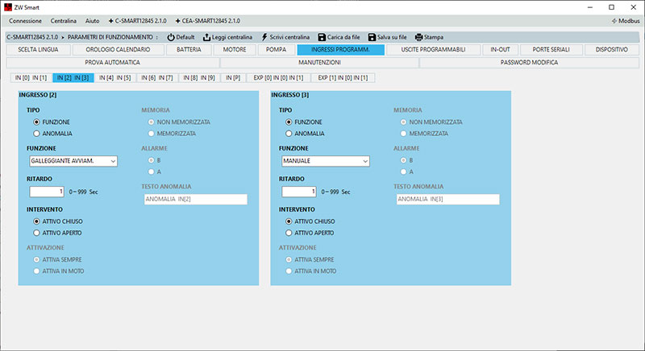
Task: Click the RITARDO field of Ingresso [2]
Action: click(x=47, y=192)
